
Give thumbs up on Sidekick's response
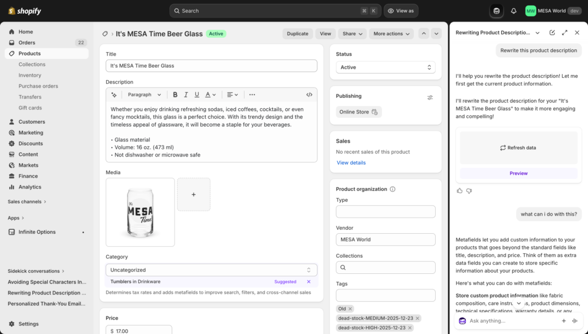[459, 191]
